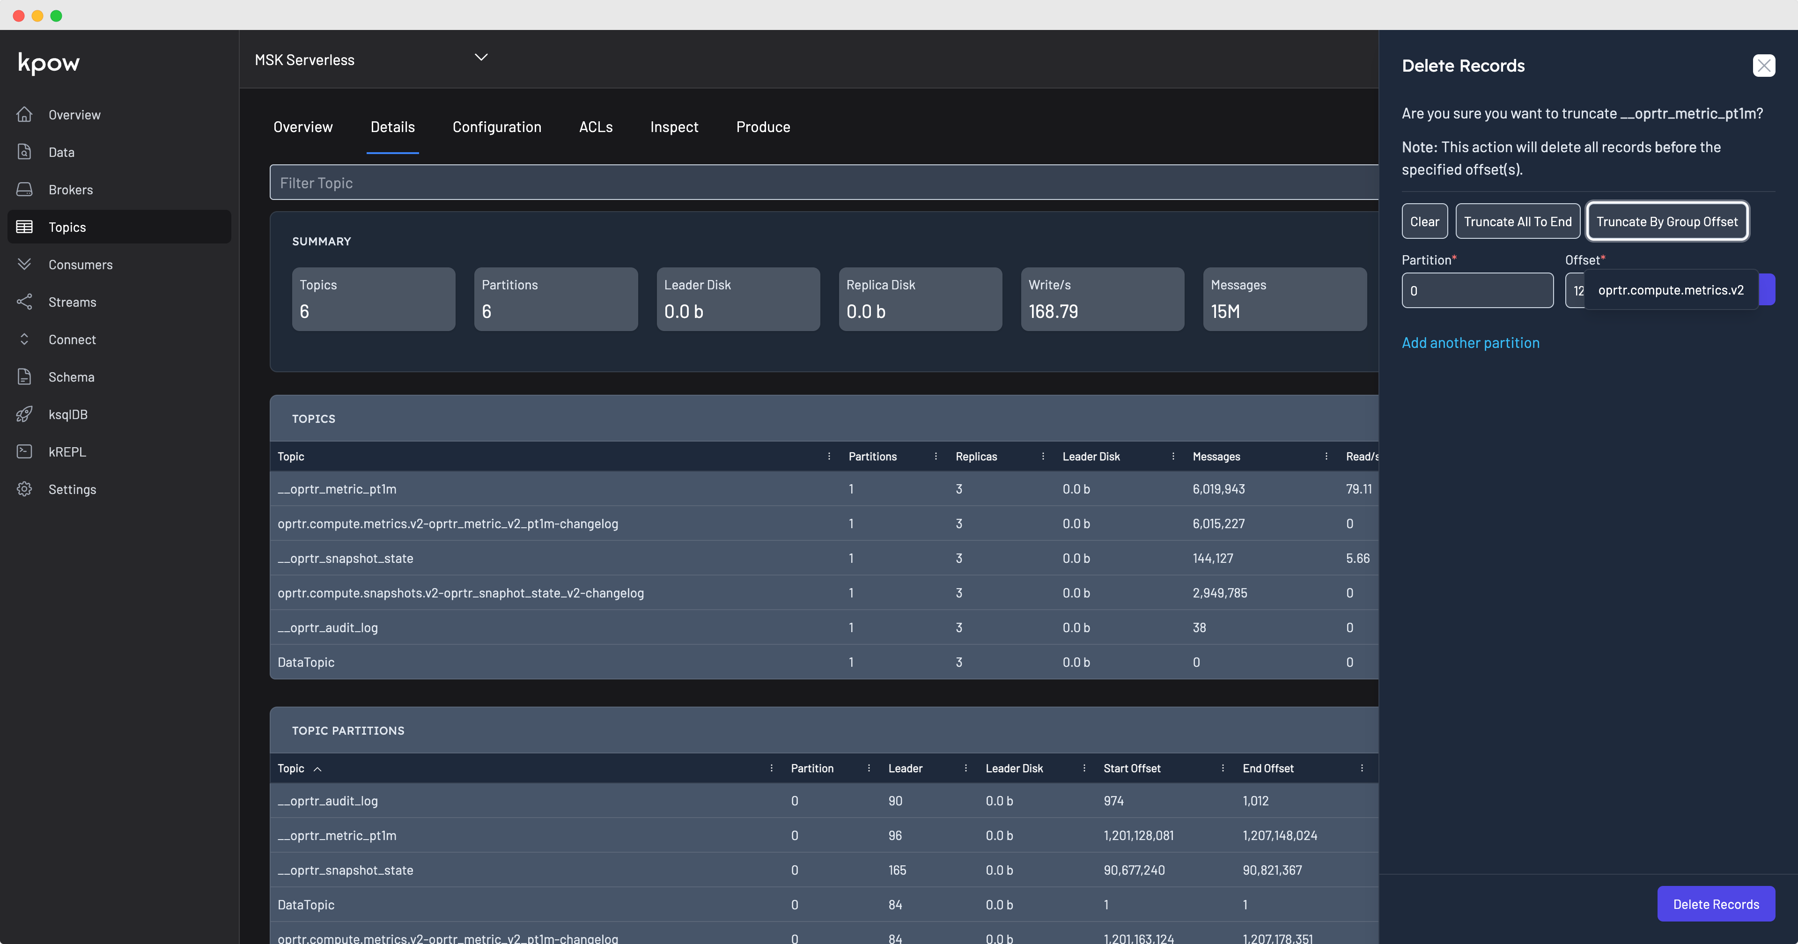Close the Delete Records panel
The height and width of the screenshot is (944, 1798).
pyautogui.click(x=1764, y=66)
